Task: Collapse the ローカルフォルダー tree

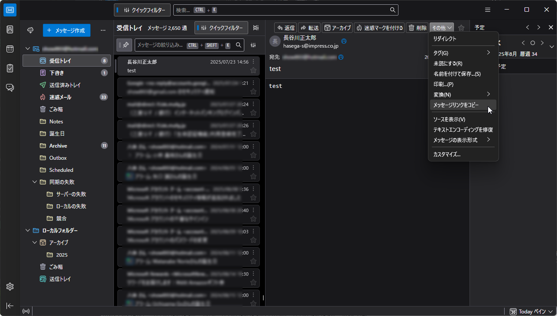Action: [28, 231]
